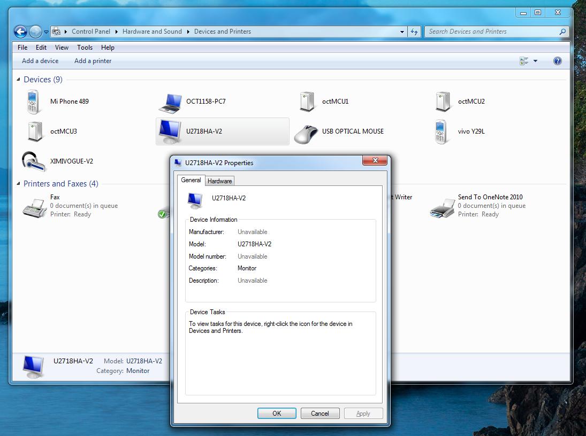Click the Devices and Printers breadcrumb
Viewport: 586px width, 436px height.
(223, 32)
